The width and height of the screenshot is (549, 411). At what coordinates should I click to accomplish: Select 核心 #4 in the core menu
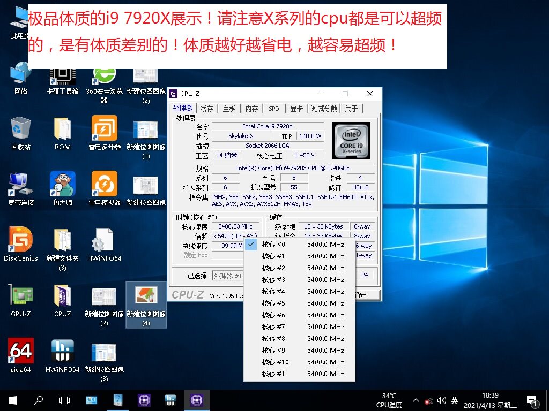(299, 292)
